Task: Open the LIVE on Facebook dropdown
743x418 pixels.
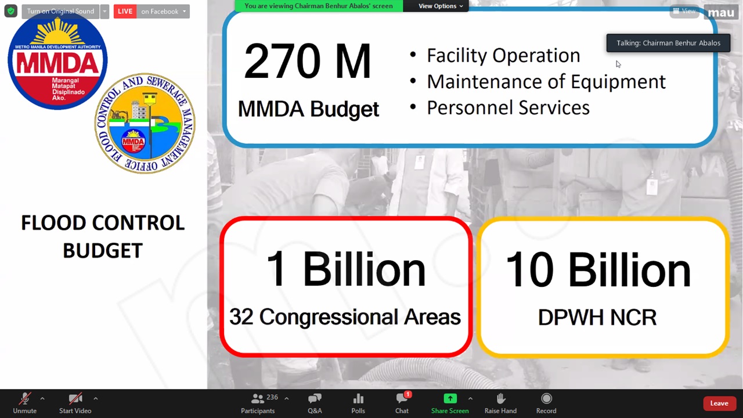Action: tap(152, 11)
